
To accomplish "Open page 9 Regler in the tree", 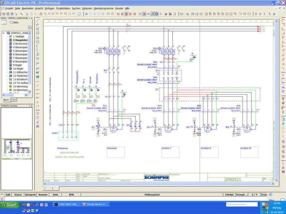I will 17,65.
